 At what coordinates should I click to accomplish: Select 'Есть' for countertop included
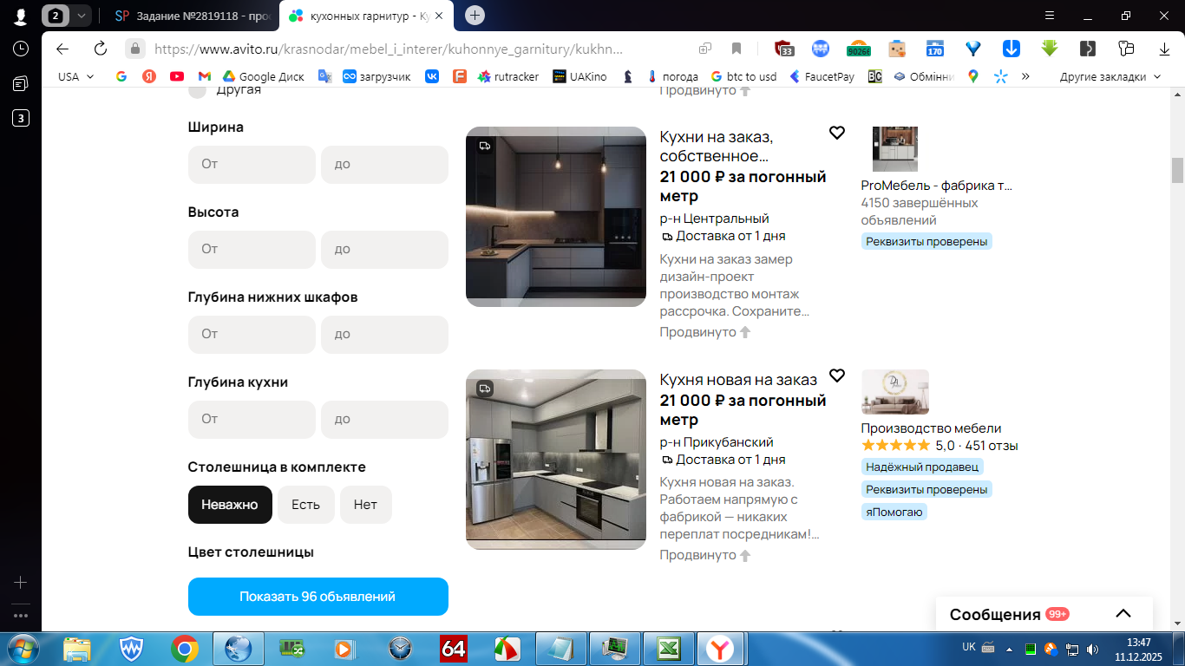[305, 505]
